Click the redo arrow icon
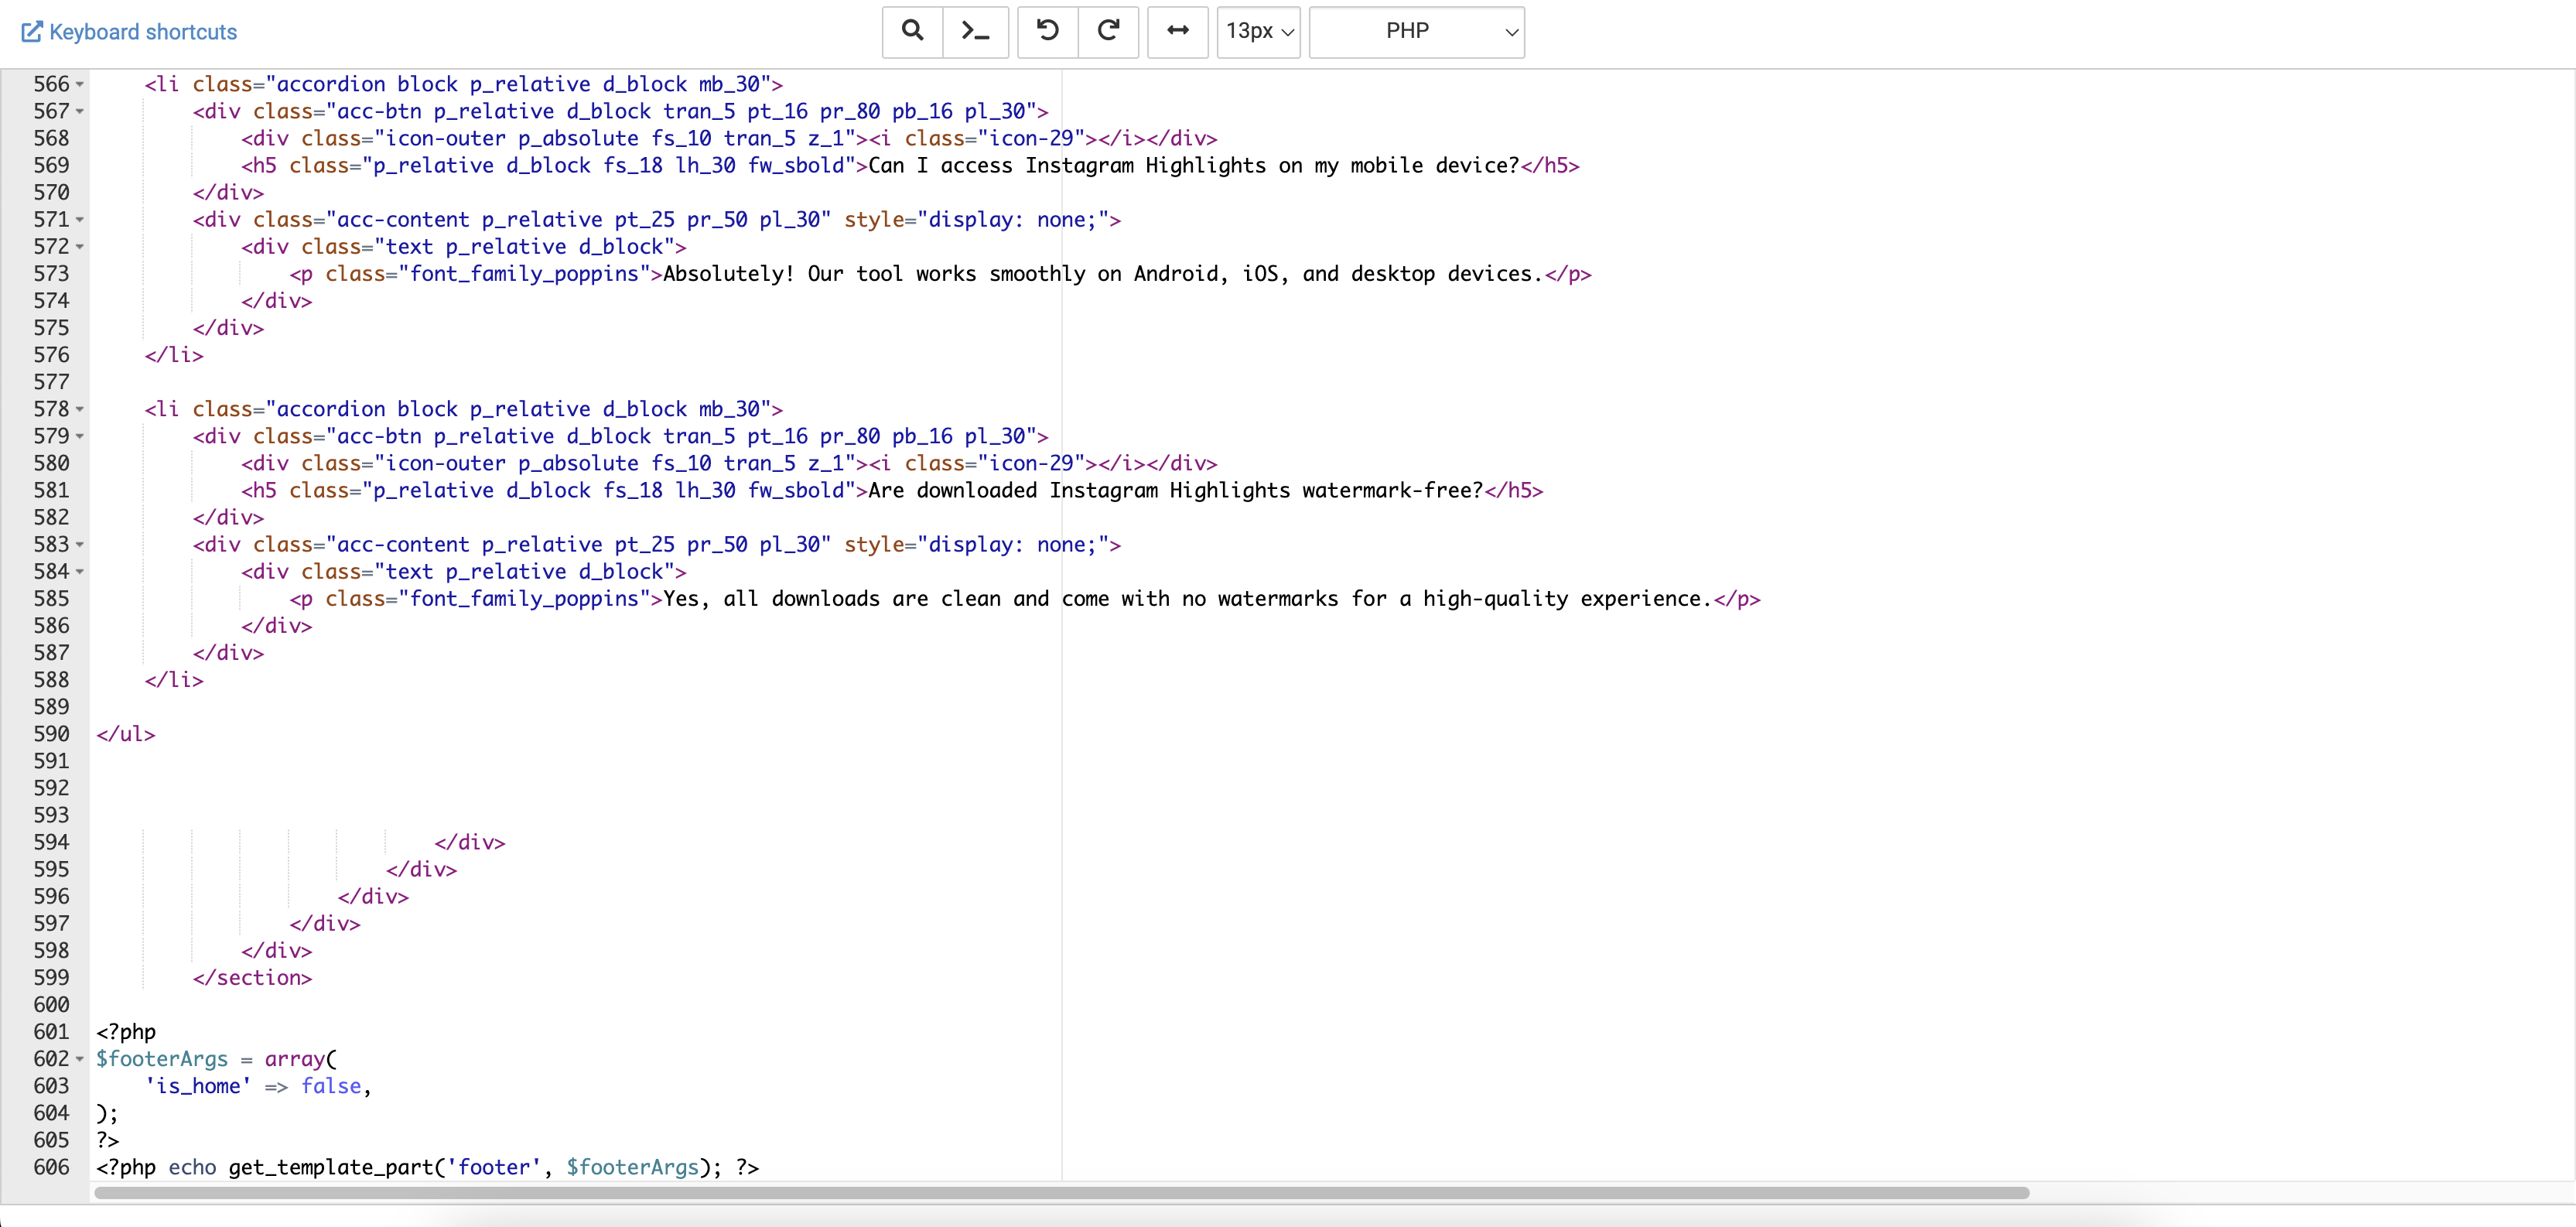 (x=1108, y=31)
